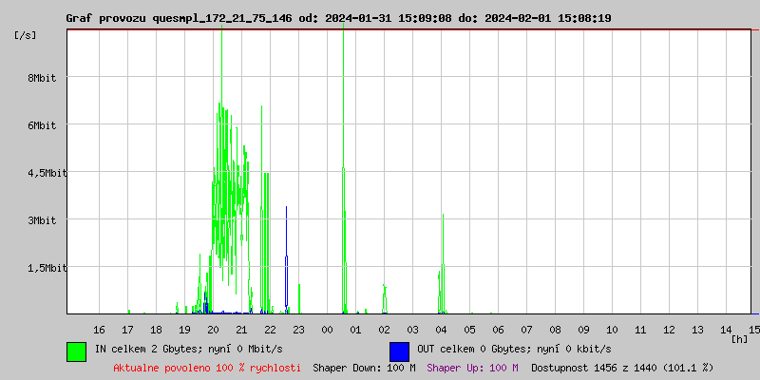Click the 6Mbit label on the vertical axis
This screenshot has height=380, width=760.
(42, 125)
